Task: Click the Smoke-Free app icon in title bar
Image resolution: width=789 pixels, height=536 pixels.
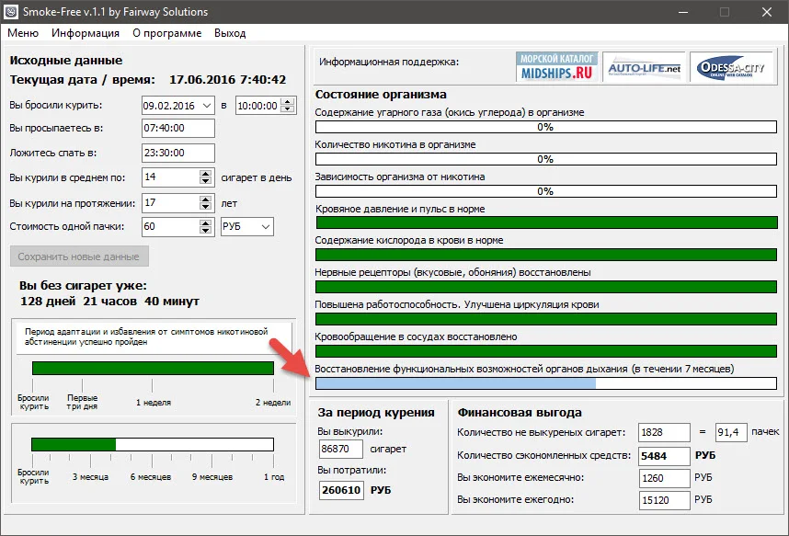Action: click(12, 12)
